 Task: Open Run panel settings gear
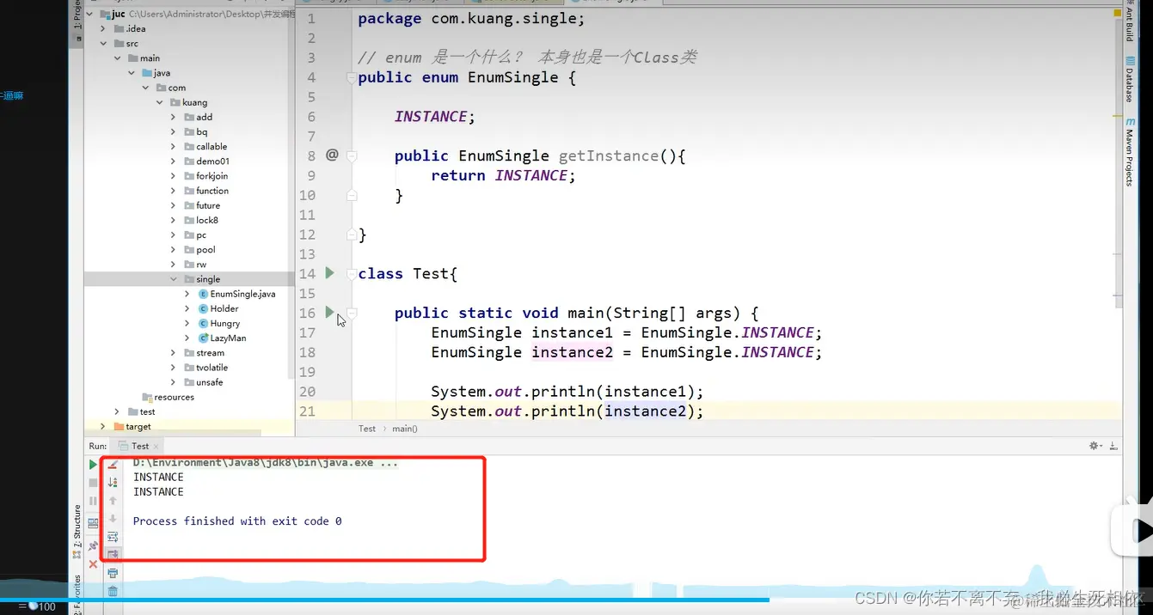point(1095,446)
